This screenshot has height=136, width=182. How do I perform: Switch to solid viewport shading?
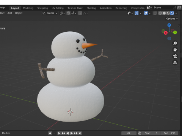[x=164, y=13]
